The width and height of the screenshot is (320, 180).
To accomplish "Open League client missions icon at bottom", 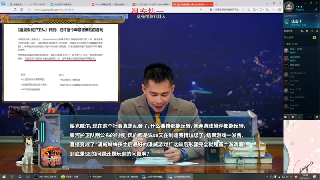I will tap(292, 117).
